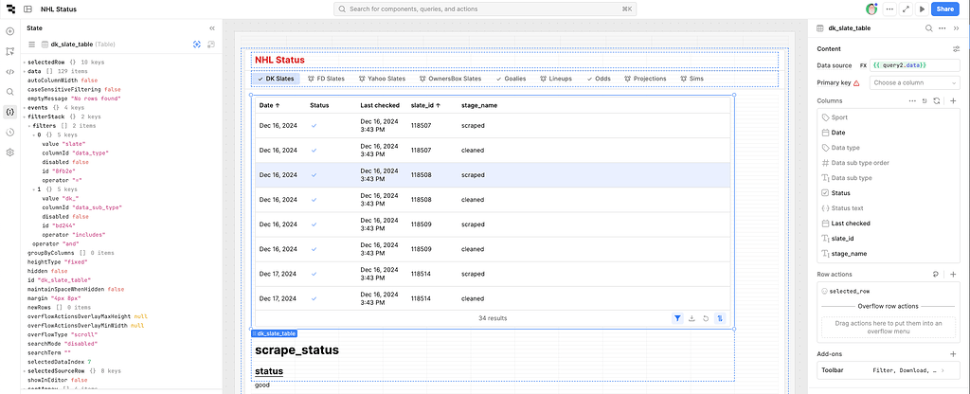Search within the Inspector panel
The image size is (970, 394).
point(928,28)
